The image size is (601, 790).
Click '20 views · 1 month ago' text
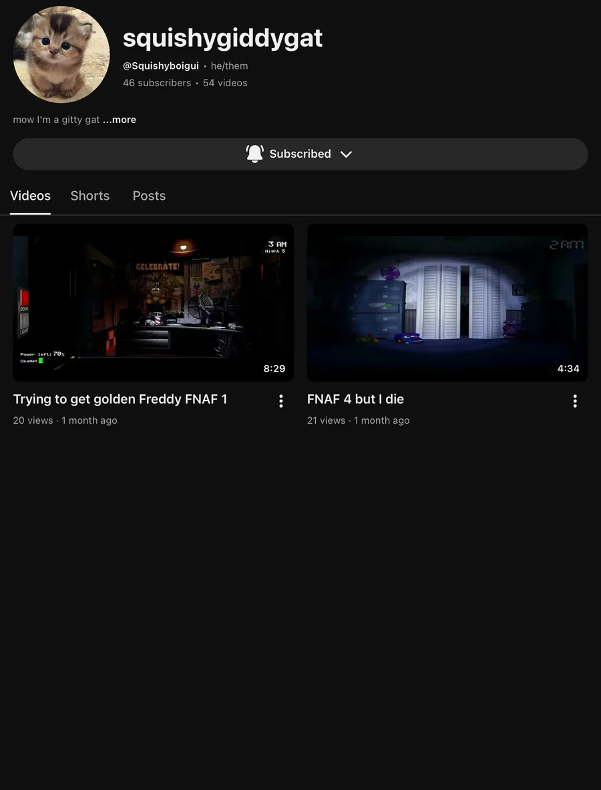pyautogui.click(x=65, y=420)
